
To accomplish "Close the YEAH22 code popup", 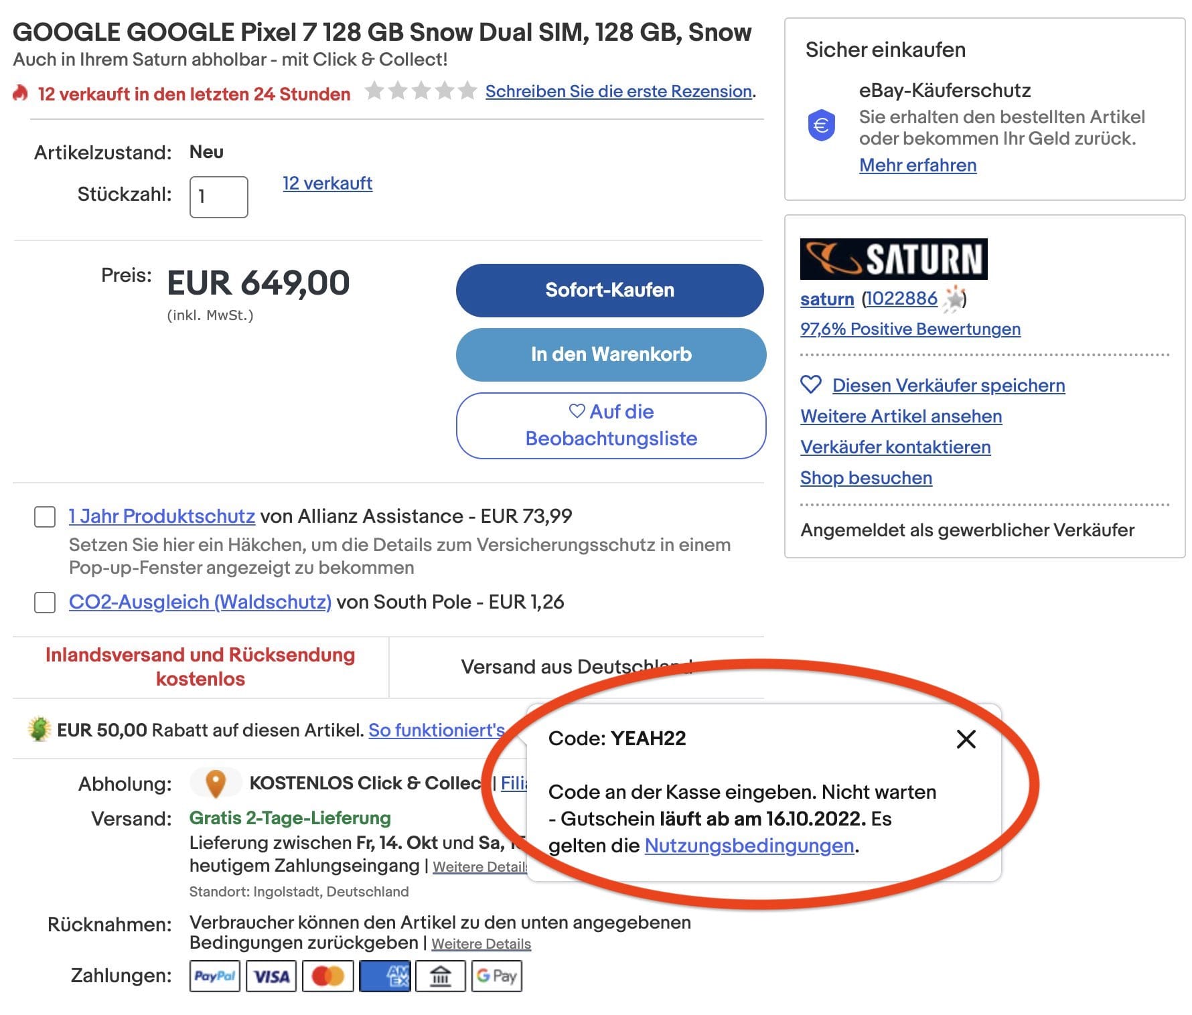I will click(x=966, y=739).
